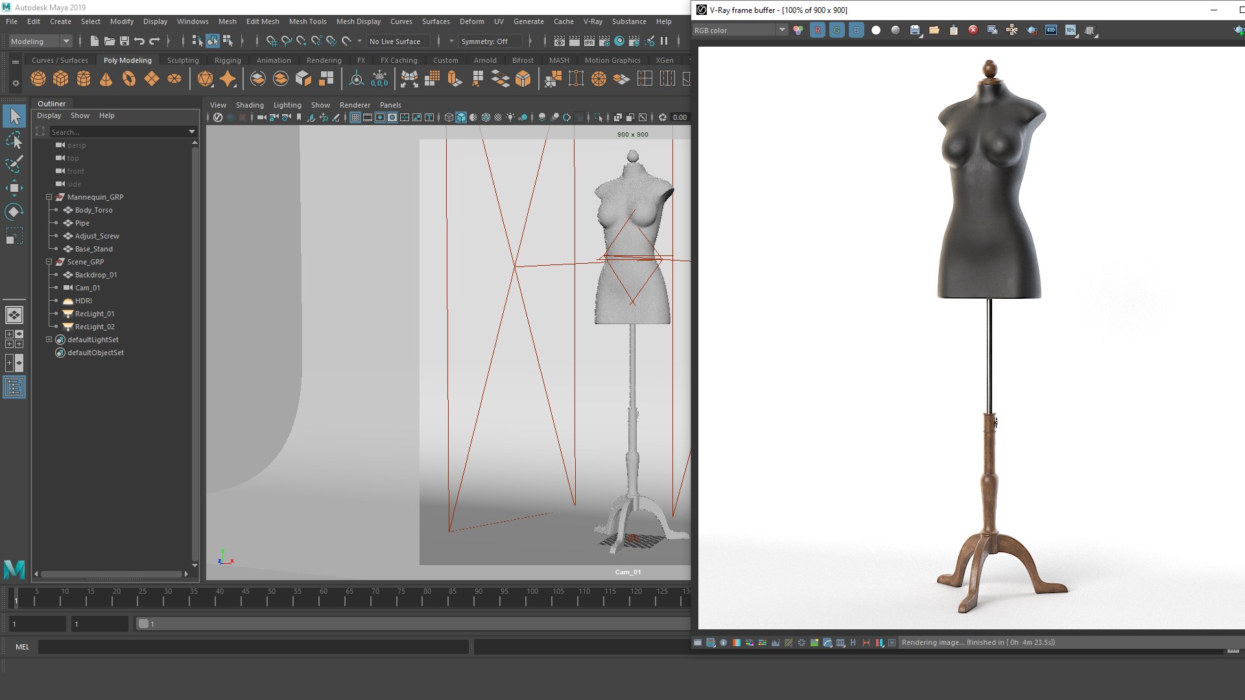Toggle the green channel in frame buffer
The height and width of the screenshot is (700, 1245).
click(x=836, y=30)
